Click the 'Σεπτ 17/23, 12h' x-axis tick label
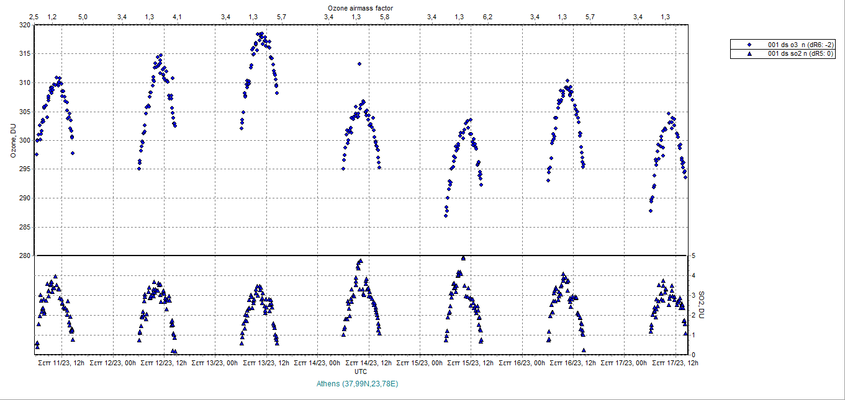845x400 pixels. (x=676, y=362)
